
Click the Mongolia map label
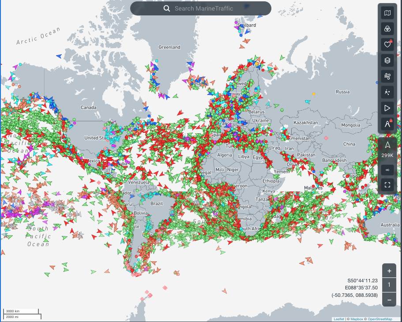point(351,125)
